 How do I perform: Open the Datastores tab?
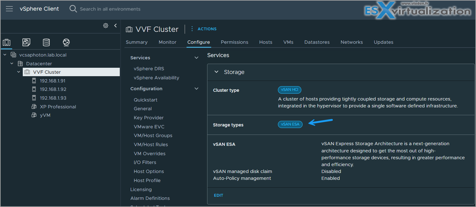tap(317, 42)
